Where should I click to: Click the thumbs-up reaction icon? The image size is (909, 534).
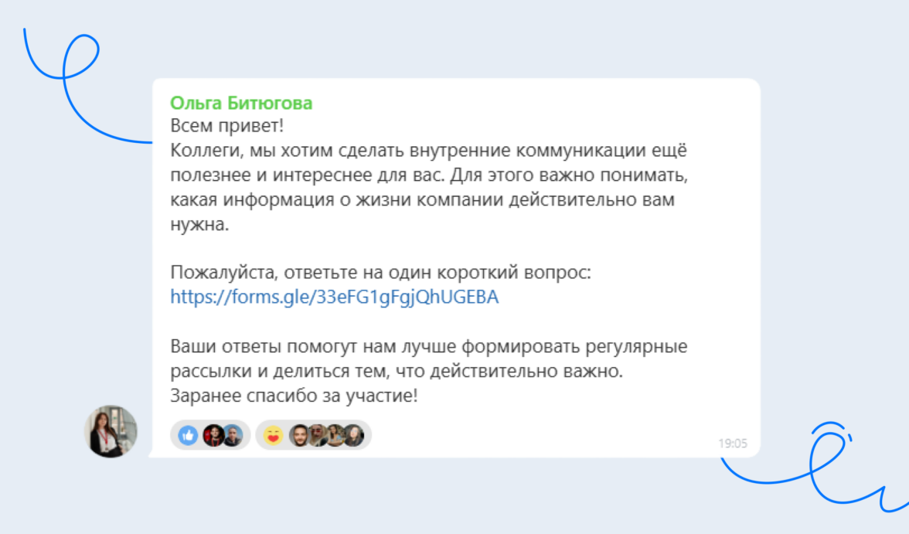click(x=188, y=436)
